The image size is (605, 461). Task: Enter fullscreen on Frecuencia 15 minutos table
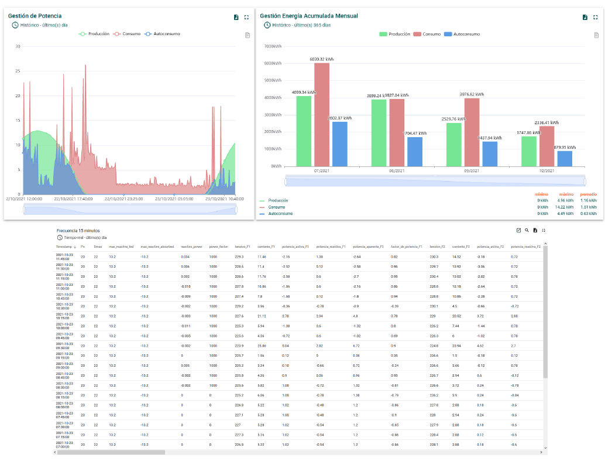[544, 230]
